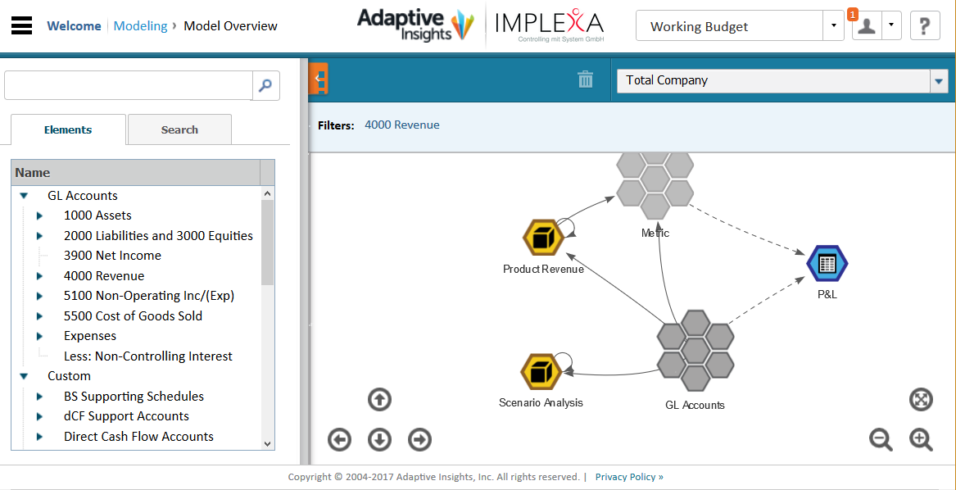Open the Working Budget version dropdown
The height and width of the screenshot is (490, 956).
click(833, 26)
